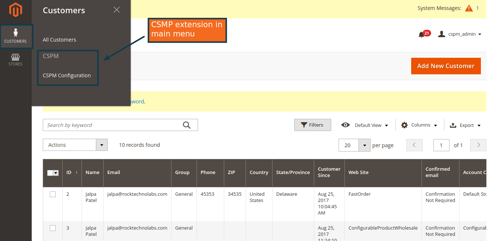The image size is (496, 241).
Task: Click the system messages warning icon
Action: click(469, 8)
